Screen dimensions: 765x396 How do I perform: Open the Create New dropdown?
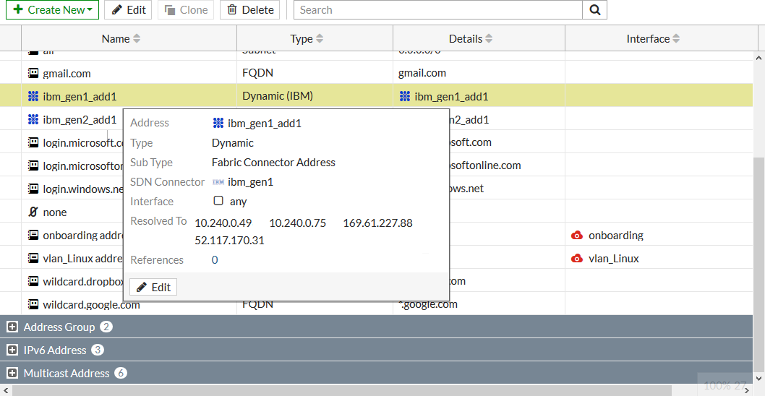click(52, 9)
